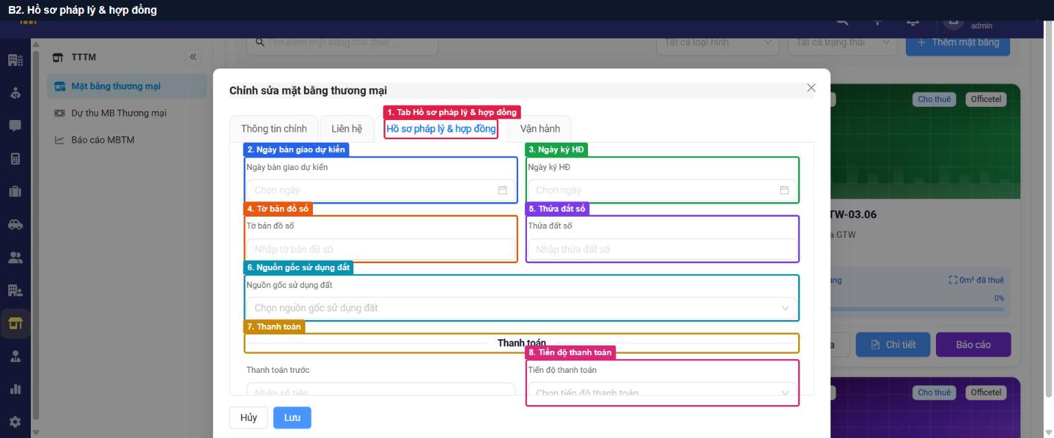
Task: Click the TW-03.06 card title
Action: pos(853,215)
